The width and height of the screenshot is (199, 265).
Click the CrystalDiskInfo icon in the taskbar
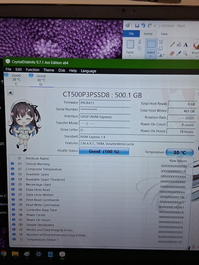click(x=62, y=255)
